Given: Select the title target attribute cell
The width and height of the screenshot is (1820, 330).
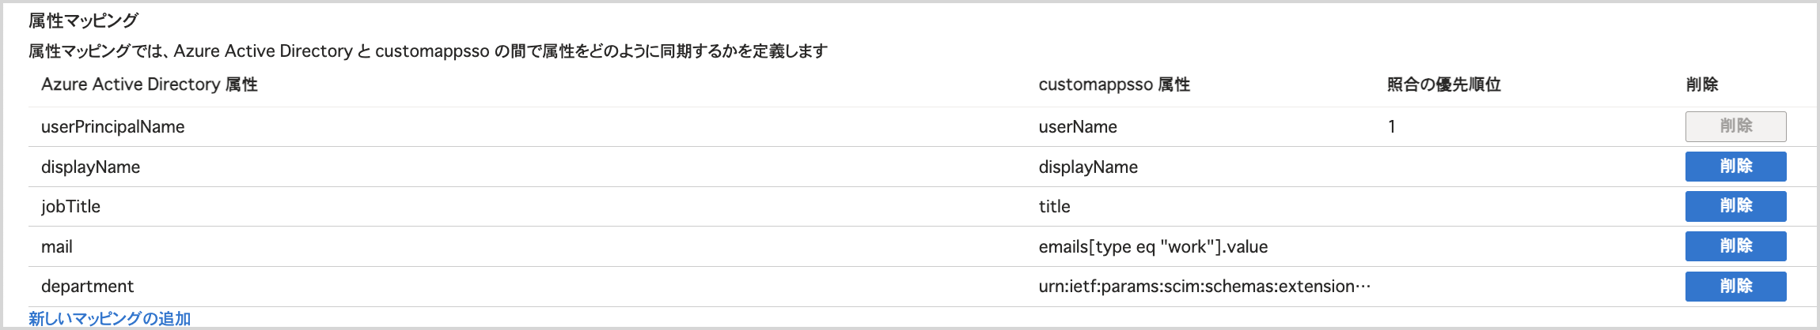Looking at the screenshot, I should click(1054, 207).
